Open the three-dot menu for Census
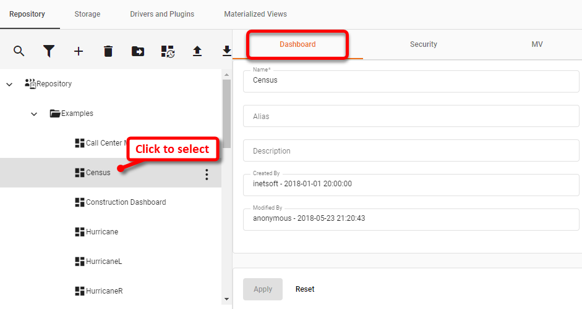 tap(207, 175)
